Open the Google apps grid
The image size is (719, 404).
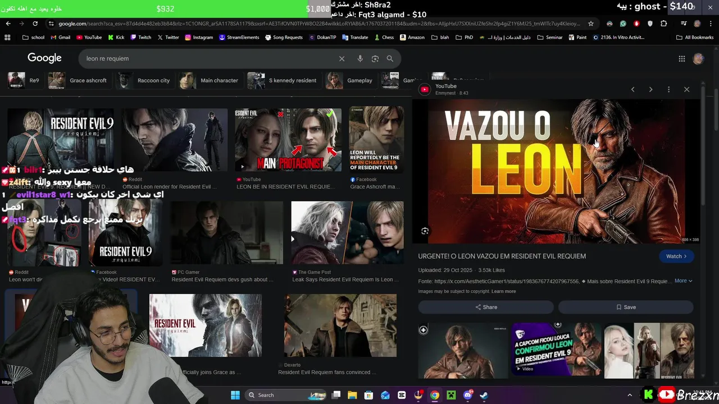[682, 58]
